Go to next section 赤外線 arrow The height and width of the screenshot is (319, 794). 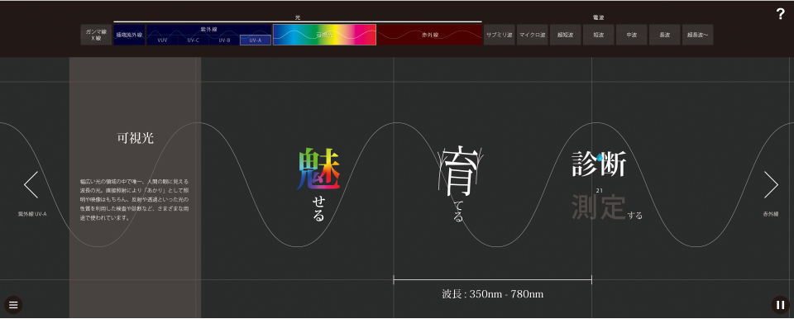[x=771, y=185]
